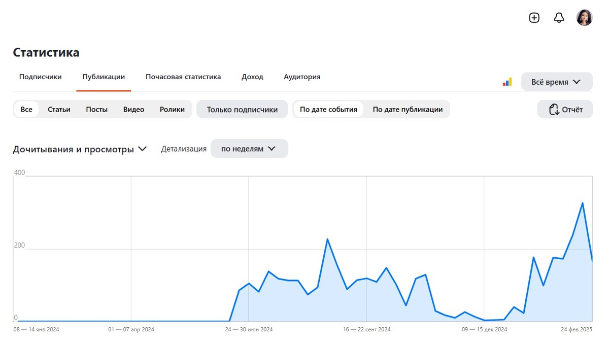Open the user profile avatar

584,18
